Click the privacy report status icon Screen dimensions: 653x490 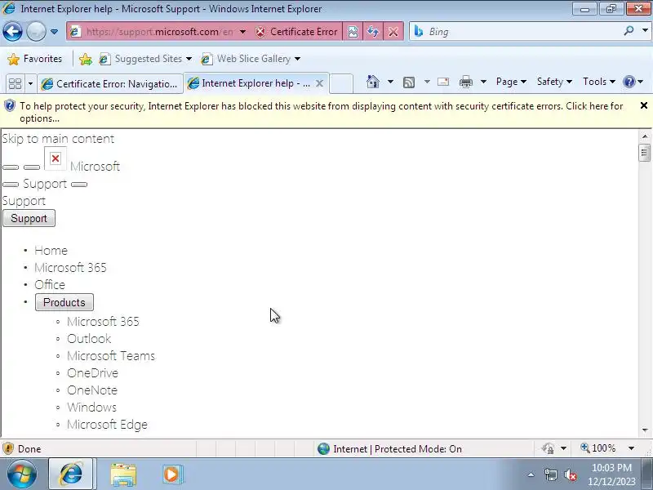548,448
